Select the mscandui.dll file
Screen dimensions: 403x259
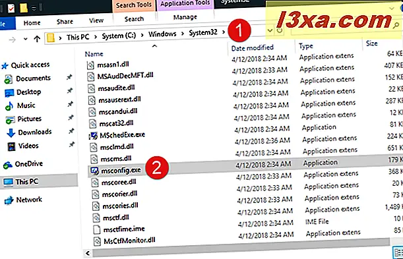click(118, 111)
